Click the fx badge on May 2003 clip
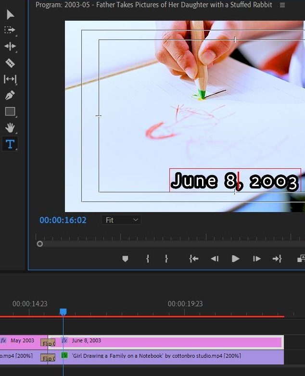 pyautogui.click(x=3, y=340)
